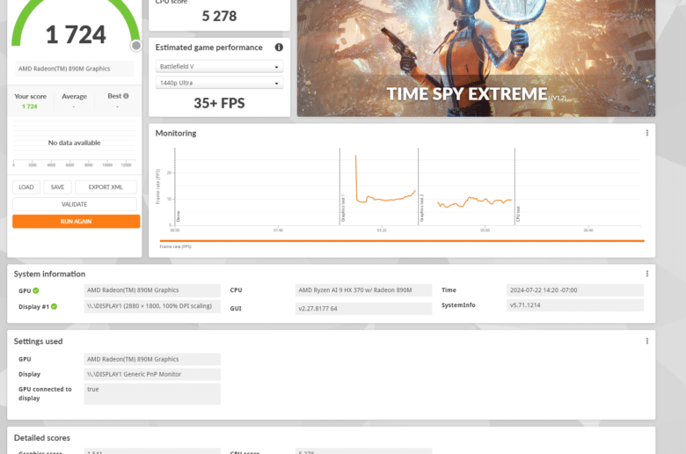The width and height of the screenshot is (686, 454).
Task: Click the green check icon beside Display #1
Action: (x=54, y=306)
